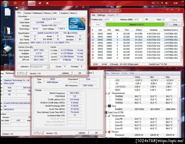The image size is (185, 144).
Task: Click the CPU-Z title bar chip icon
Action: click(x=17, y=8)
